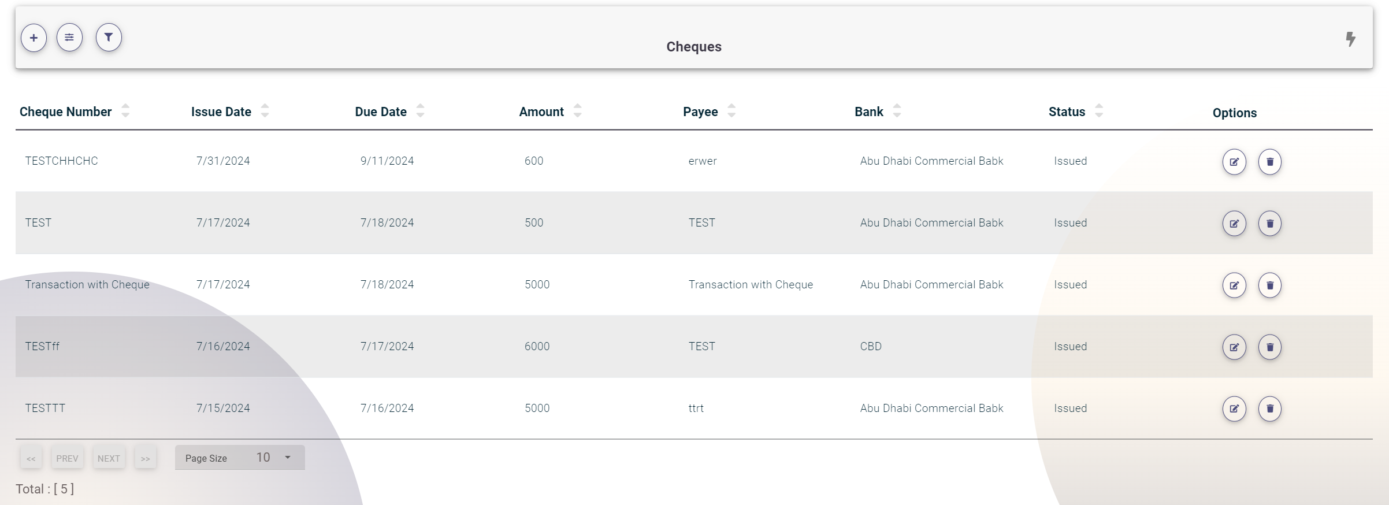Open the column settings sliders icon
This screenshot has height=505, width=1389.
[x=69, y=38]
